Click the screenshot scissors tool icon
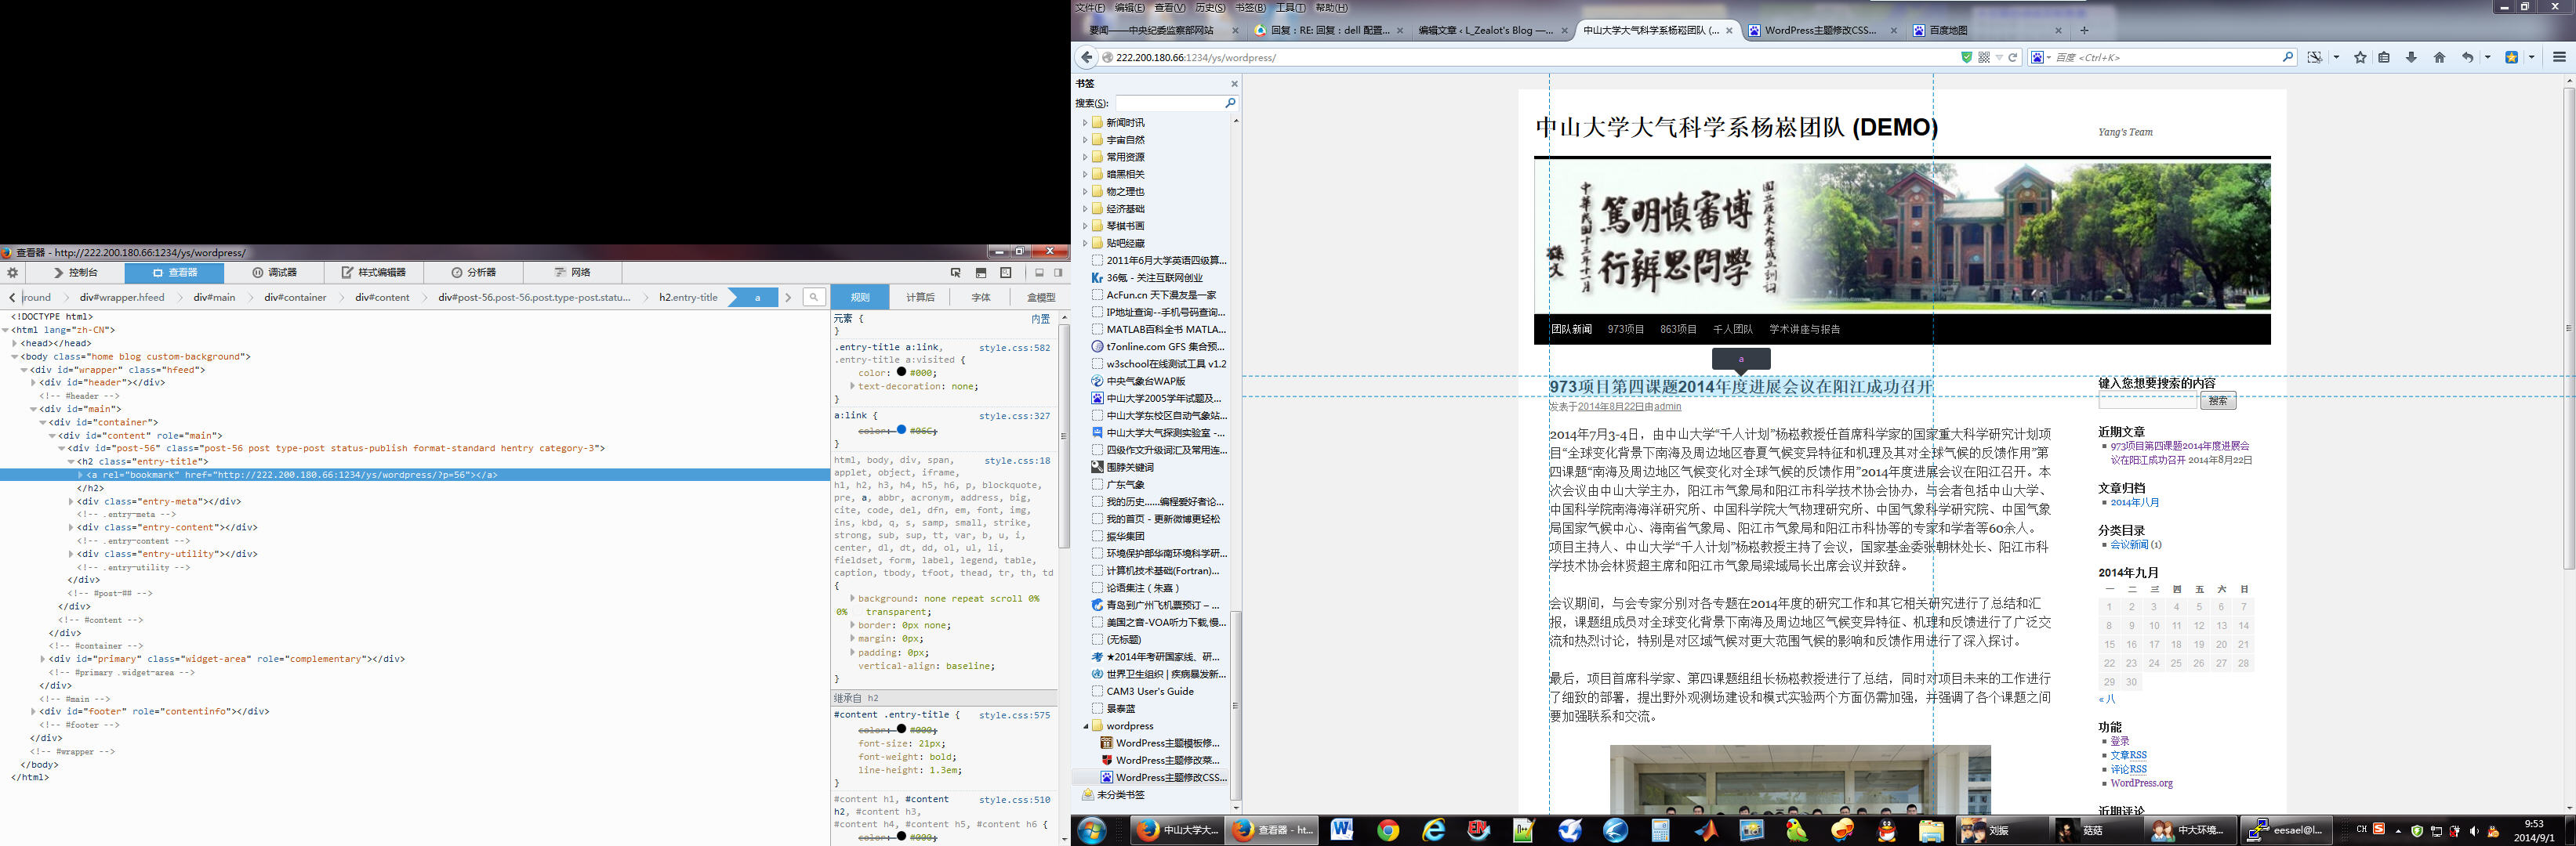 pos(2314,58)
